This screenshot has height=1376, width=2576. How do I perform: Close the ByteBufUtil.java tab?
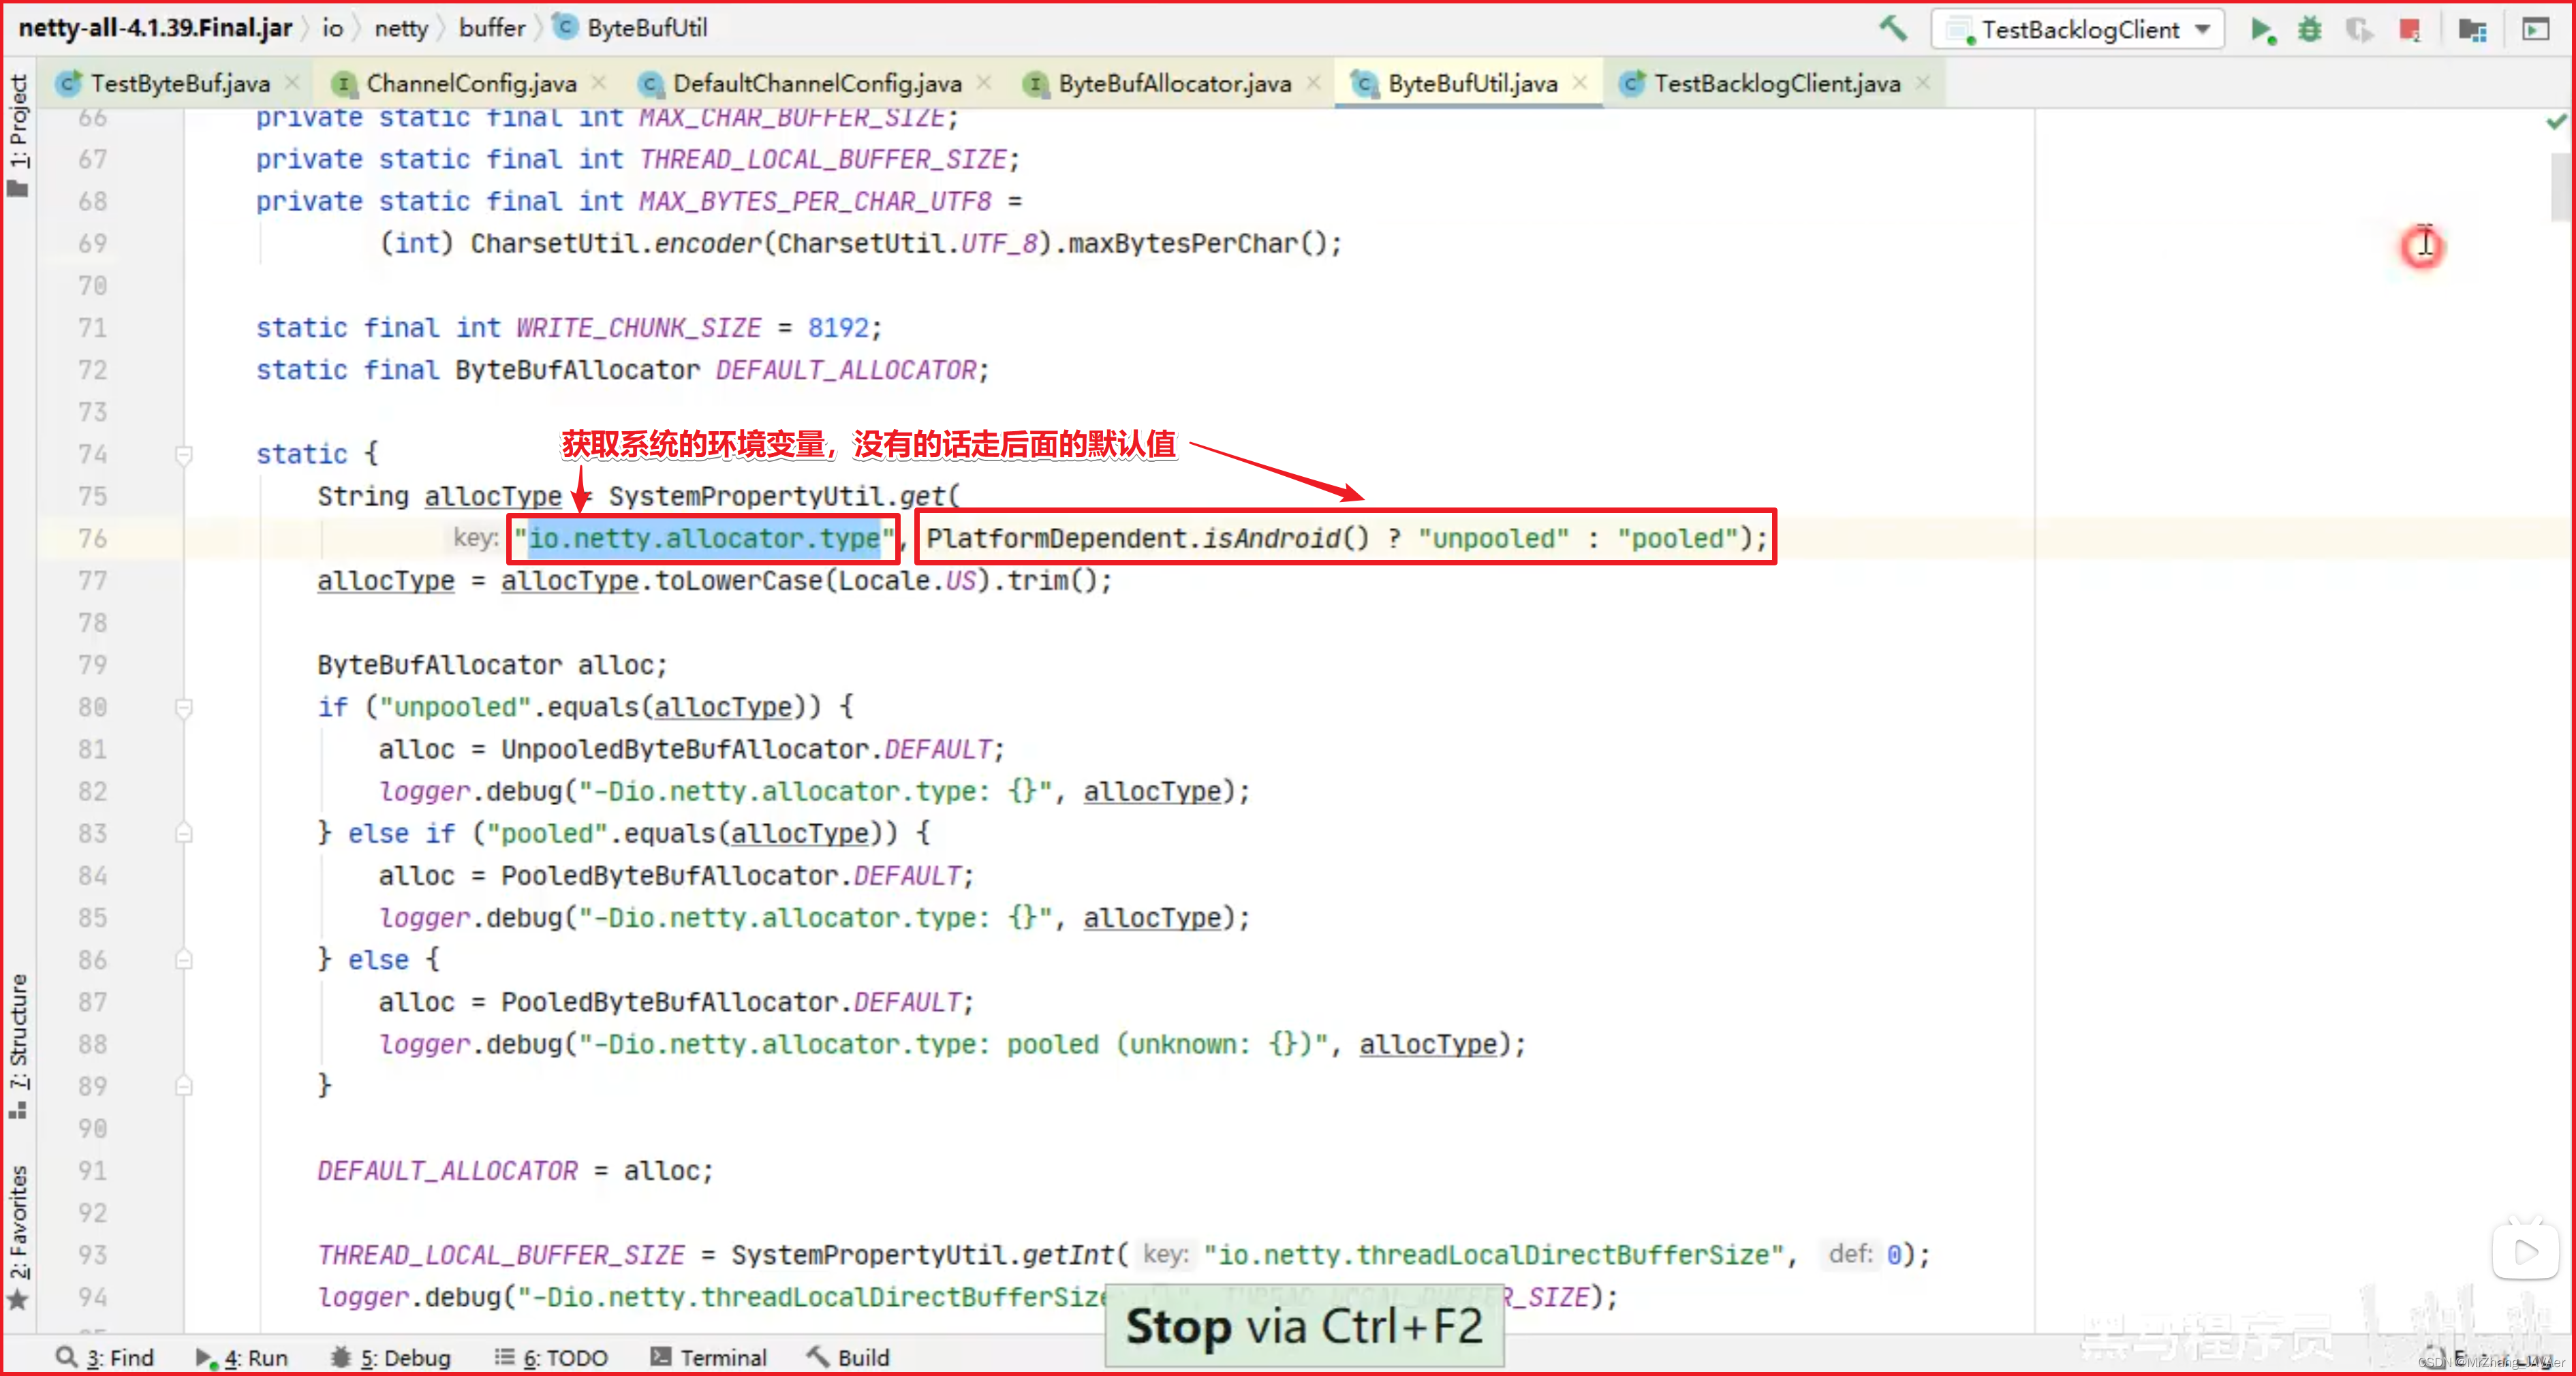click(1579, 83)
